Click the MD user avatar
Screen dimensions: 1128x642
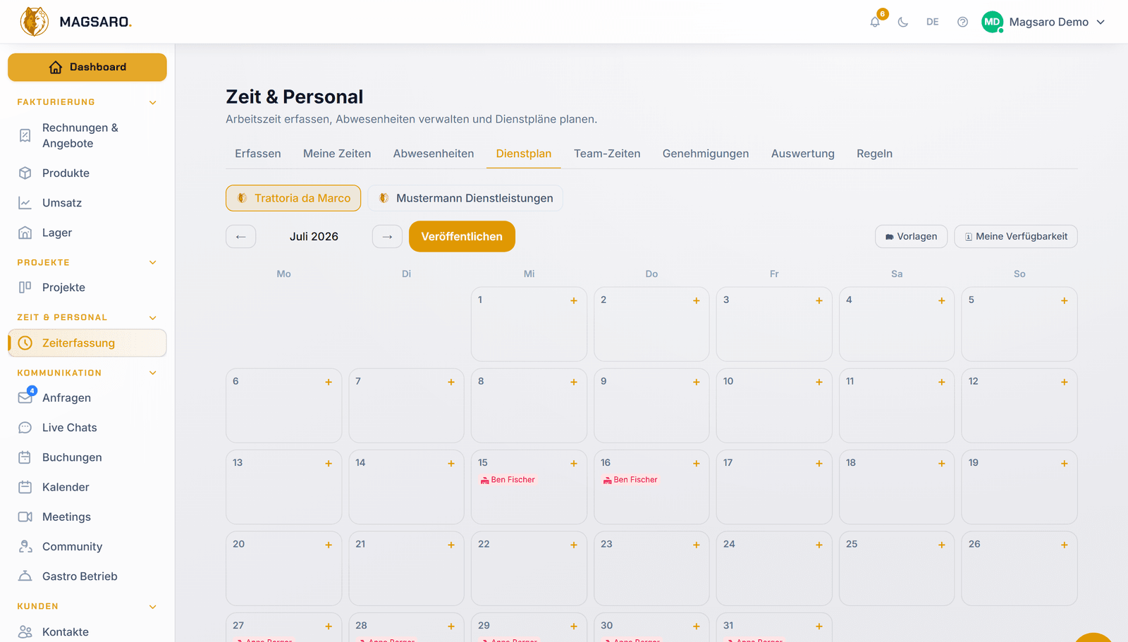point(992,22)
